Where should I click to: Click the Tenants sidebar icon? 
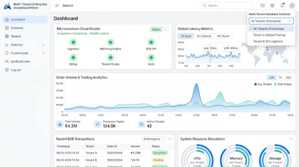(7, 36)
